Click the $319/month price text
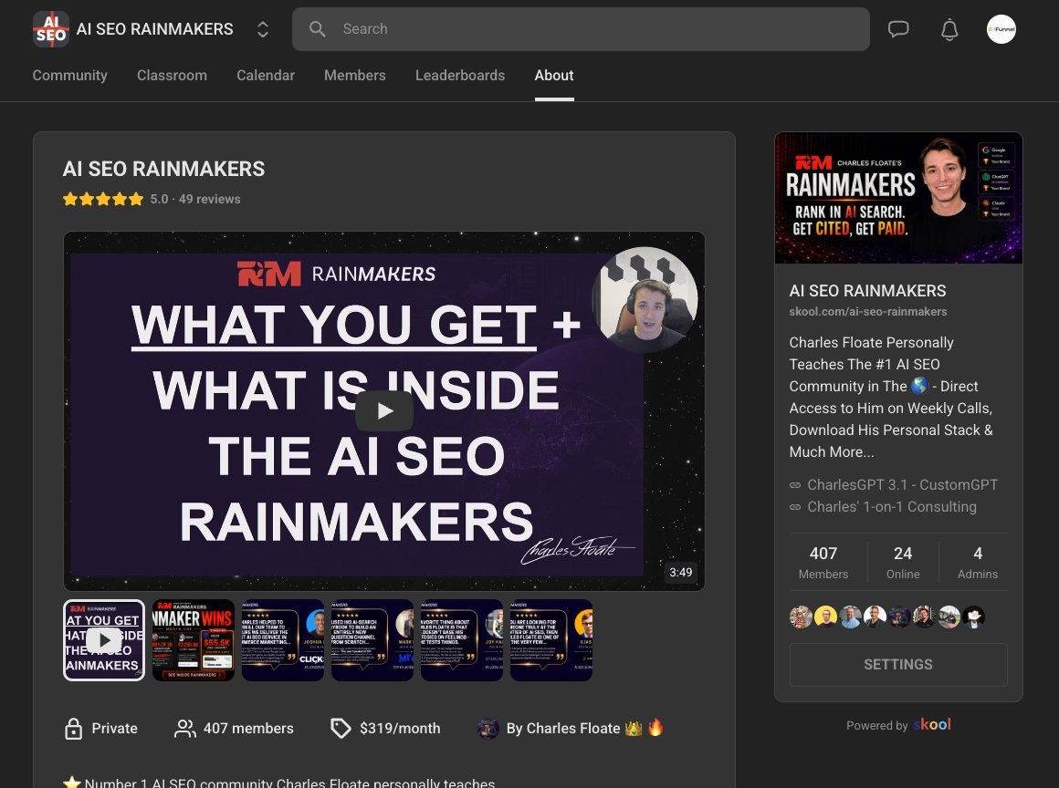 [x=400, y=728]
